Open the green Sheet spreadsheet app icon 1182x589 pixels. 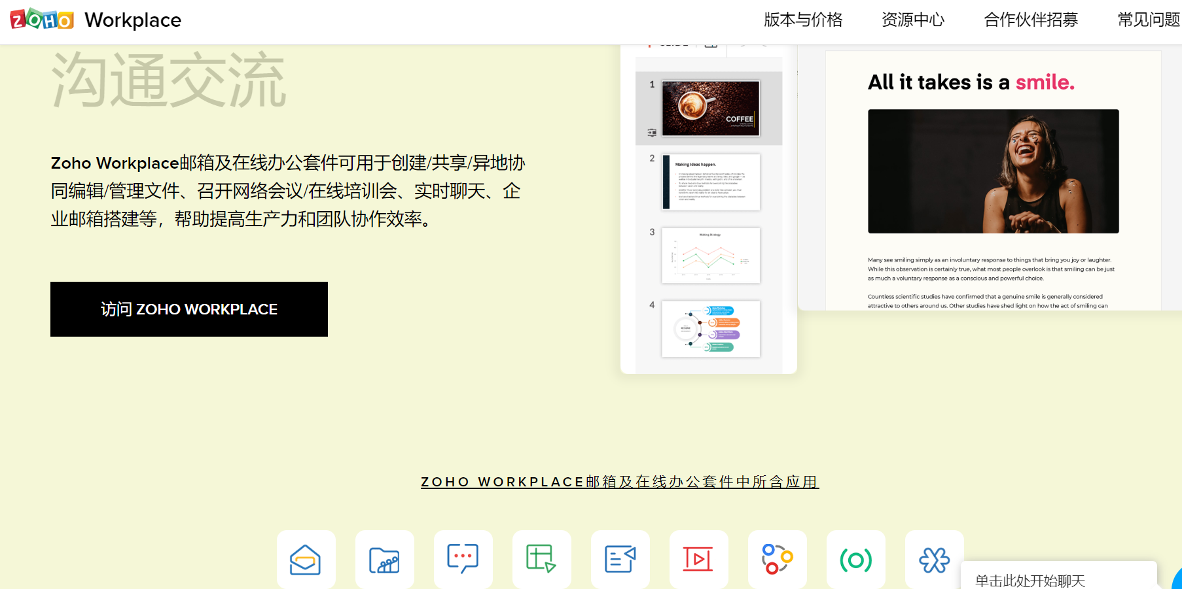pyautogui.click(x=541, y=560)
